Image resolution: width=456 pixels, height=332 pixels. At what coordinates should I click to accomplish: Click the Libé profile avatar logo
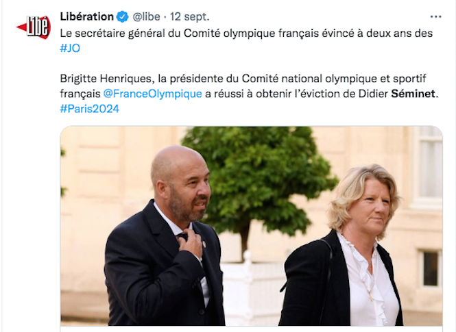tap(34, 27)
